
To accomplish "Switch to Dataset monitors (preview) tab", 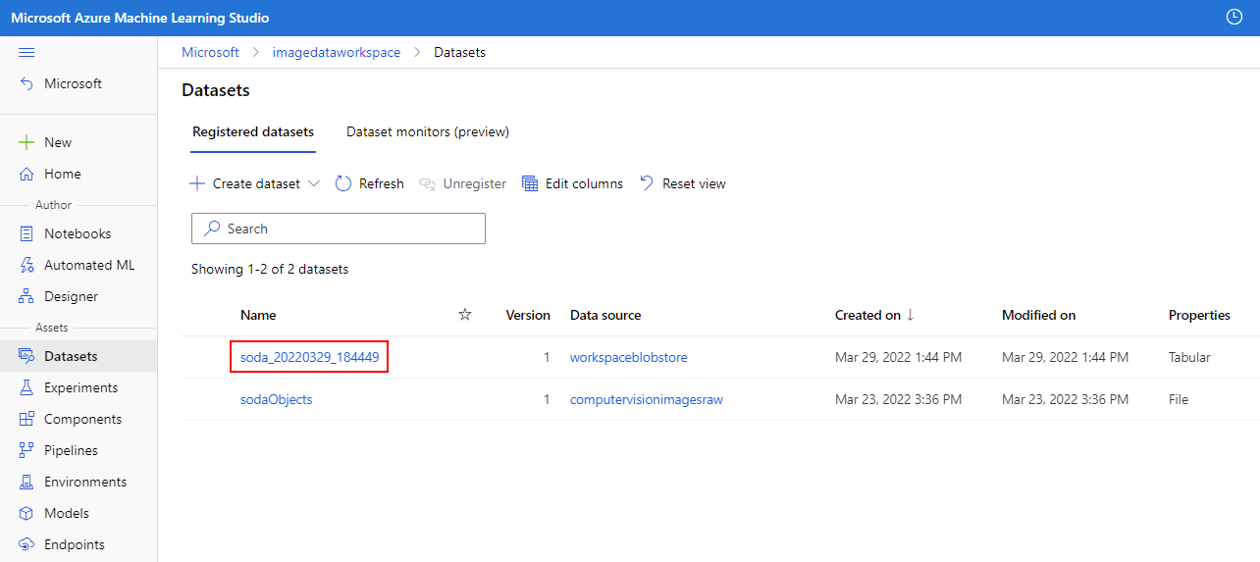I will pyautogui.click(x=428, y=131).
